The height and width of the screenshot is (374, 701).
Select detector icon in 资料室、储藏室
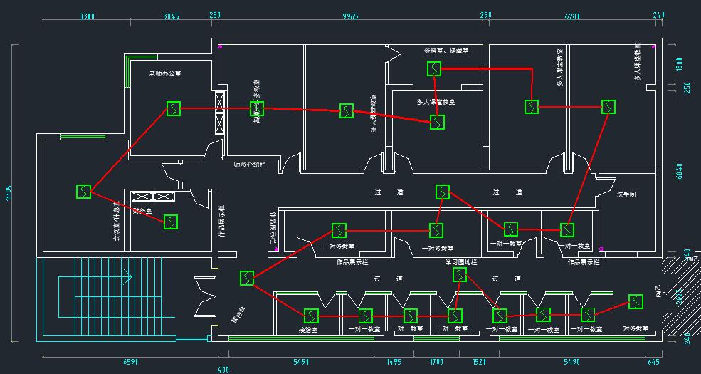tap(434, 69)
